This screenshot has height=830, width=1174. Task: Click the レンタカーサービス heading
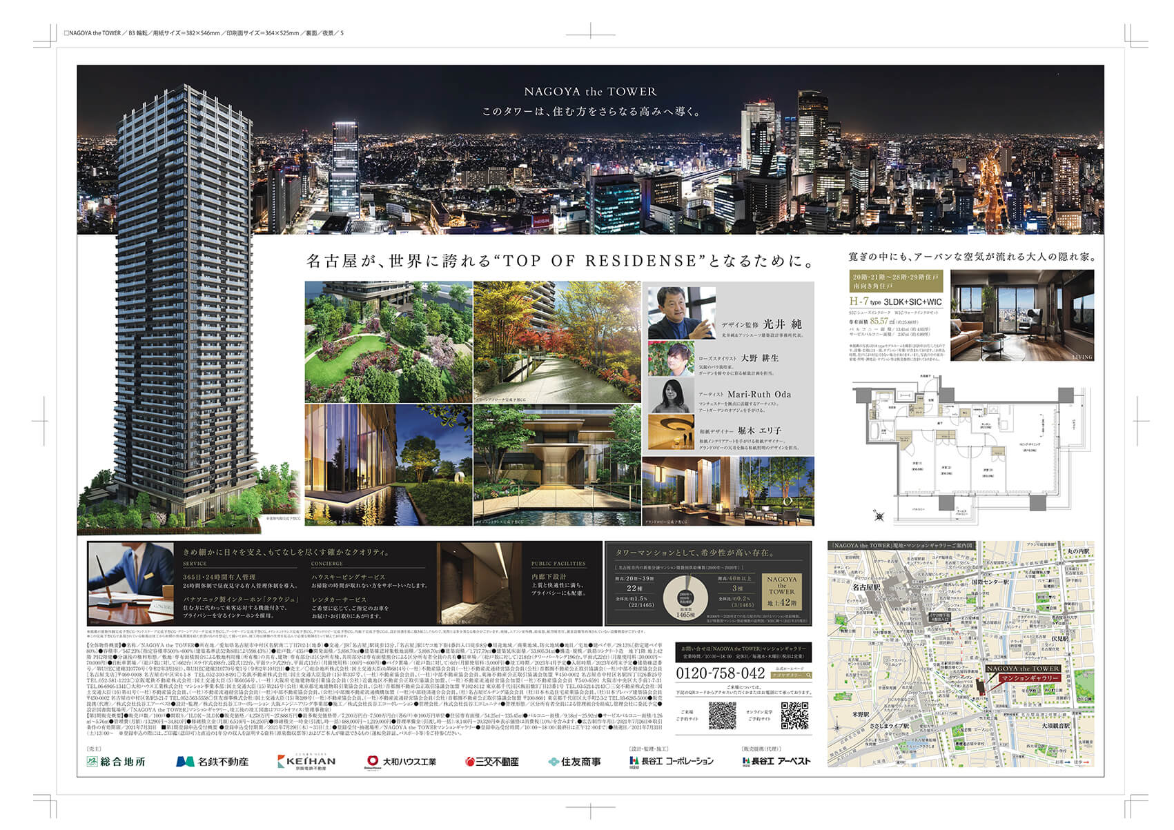pyautogui.click(x=340, y=600)
